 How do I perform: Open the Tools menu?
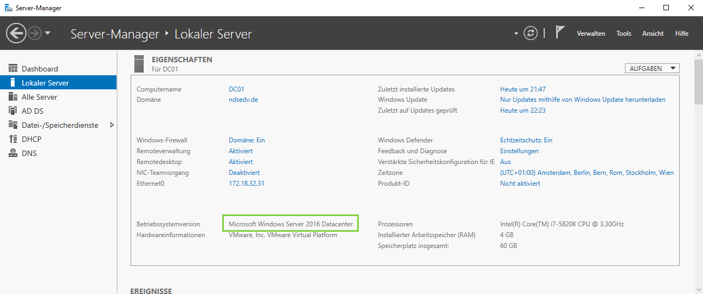[624, 34]
